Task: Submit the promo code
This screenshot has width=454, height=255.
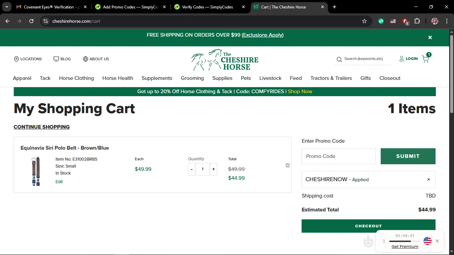Action: pyautogui.click(x=408, y=156)
